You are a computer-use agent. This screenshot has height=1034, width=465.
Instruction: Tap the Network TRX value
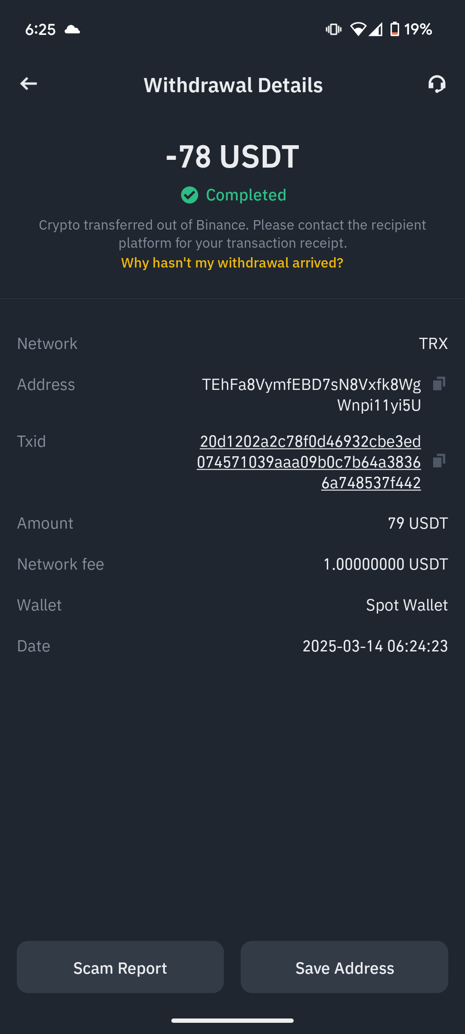tap(433, 344)
